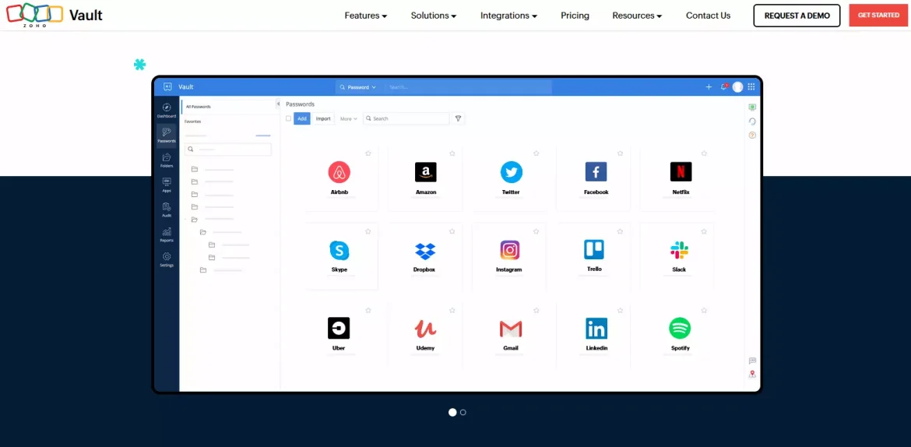Click the Vault header search field
911x447 pixels.
click(468, 87)
